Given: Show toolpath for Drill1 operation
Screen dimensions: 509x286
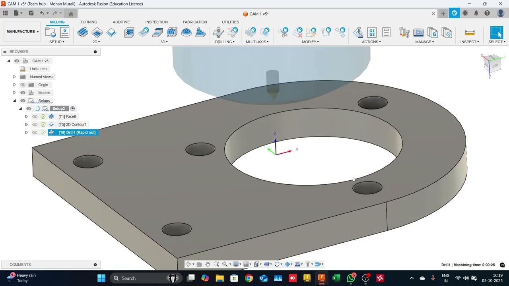Looking at the screenshot, I should tap(35, 132).
